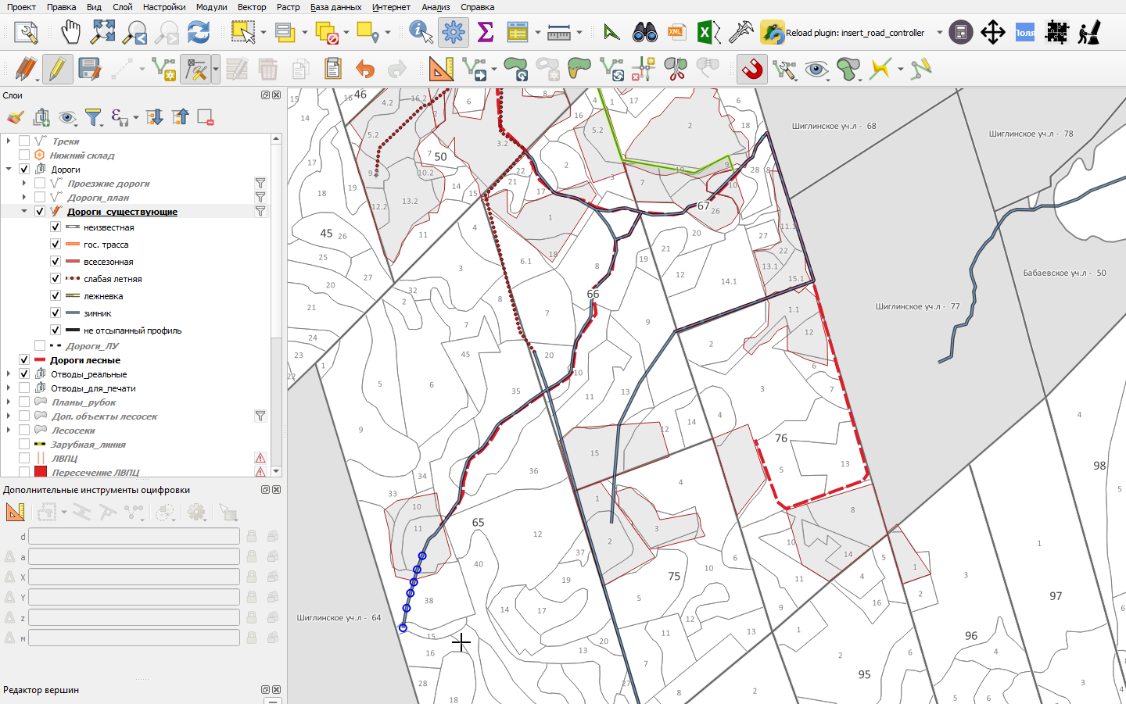Select the Pan Map hand tool
1126x704 pixels.
71,32
